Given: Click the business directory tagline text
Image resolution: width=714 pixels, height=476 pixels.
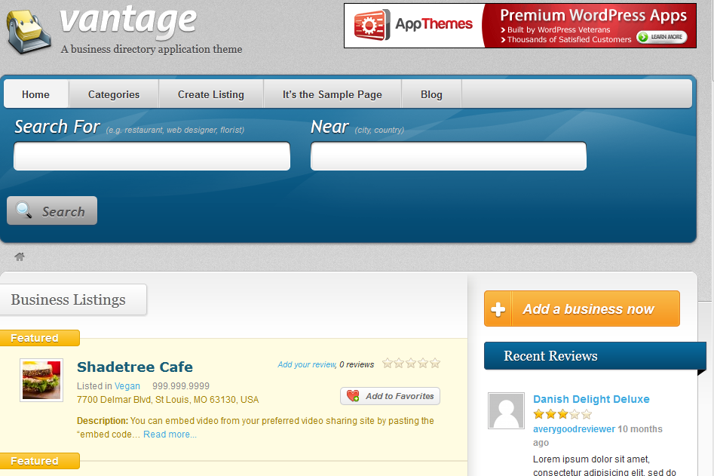Looking at the screenshot, I should point(152,49).
